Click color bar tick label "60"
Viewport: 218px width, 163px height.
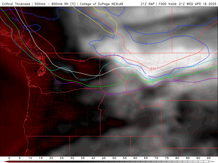click(135, 158)
